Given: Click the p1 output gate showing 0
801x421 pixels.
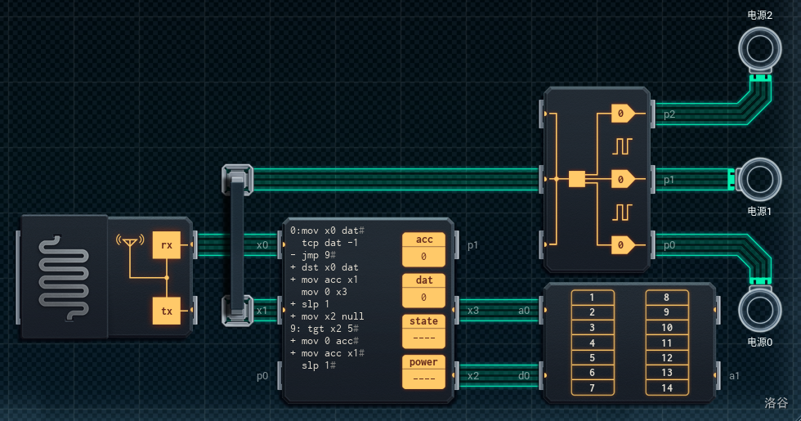Looking at the screenshot, I should point(622,178).
